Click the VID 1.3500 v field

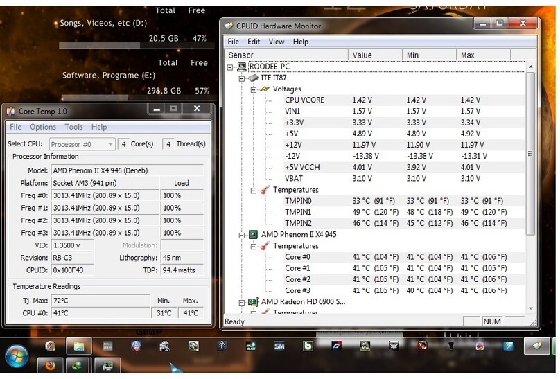[73, 245]
